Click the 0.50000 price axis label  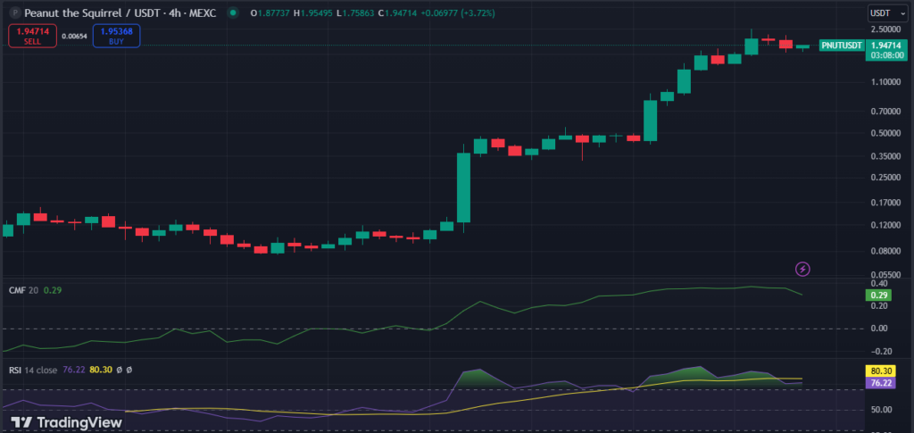click(x=885, y=133)
